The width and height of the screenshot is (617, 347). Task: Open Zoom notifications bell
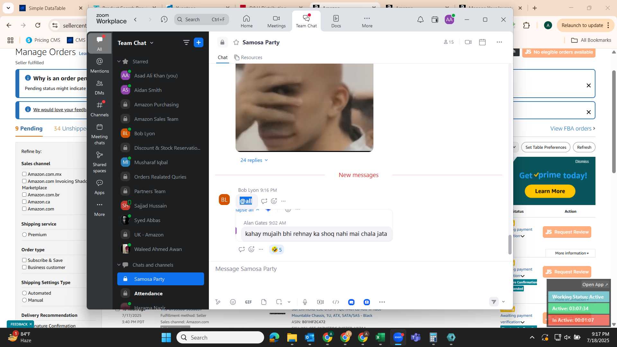pyautogui.click(x=420, y=20)
